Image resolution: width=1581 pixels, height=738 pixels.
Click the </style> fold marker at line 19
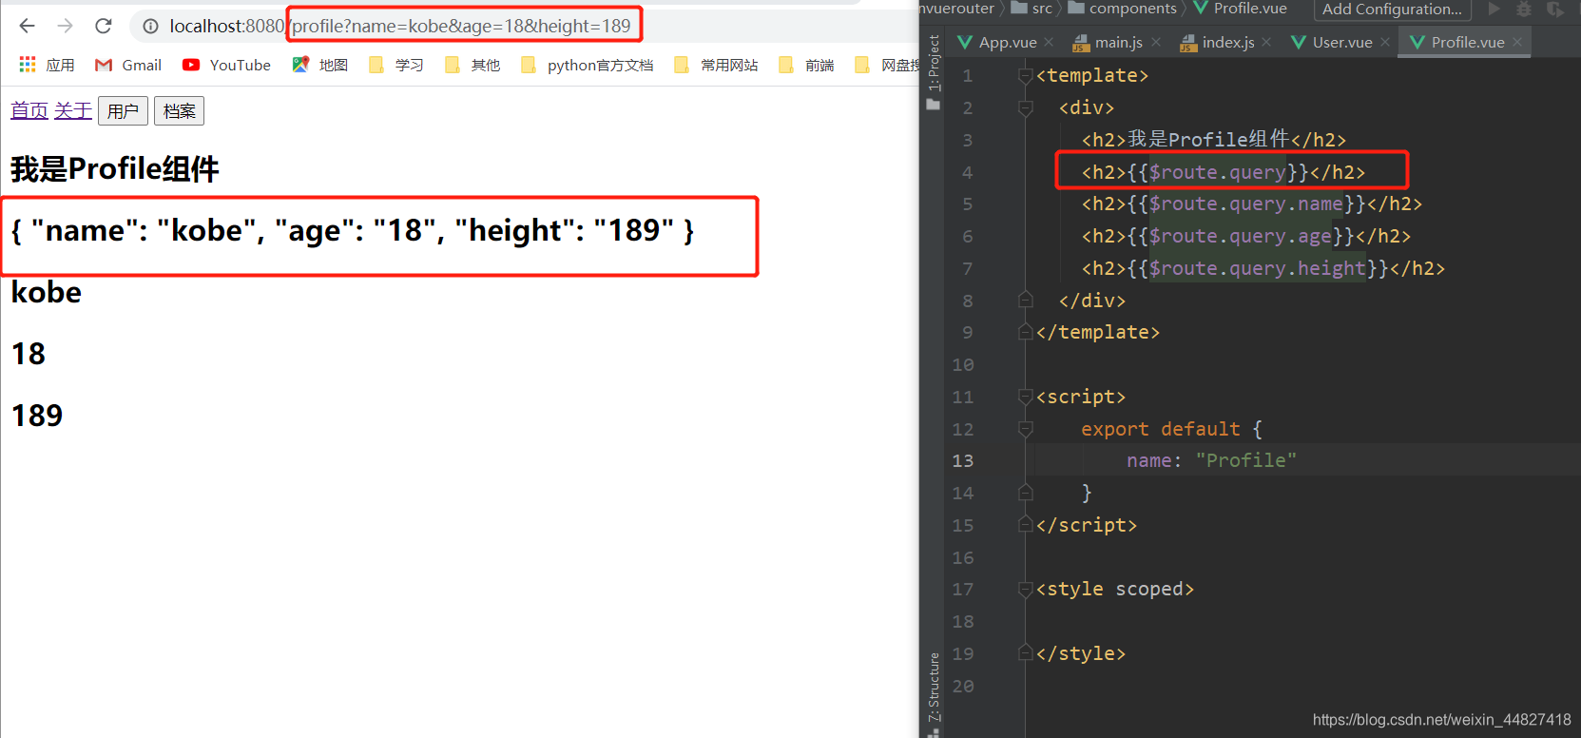[x=1025, y=653]
